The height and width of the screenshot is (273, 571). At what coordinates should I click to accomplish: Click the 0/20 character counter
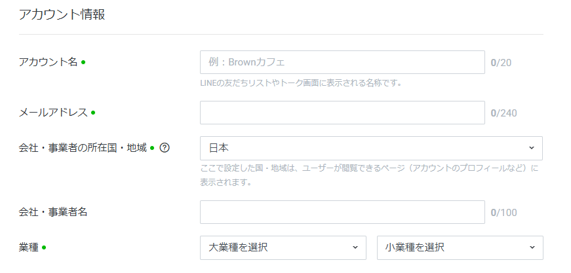point(501,63)
